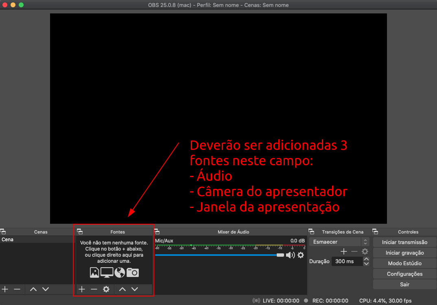Increase Duração value with up arrow

[366, 259]
